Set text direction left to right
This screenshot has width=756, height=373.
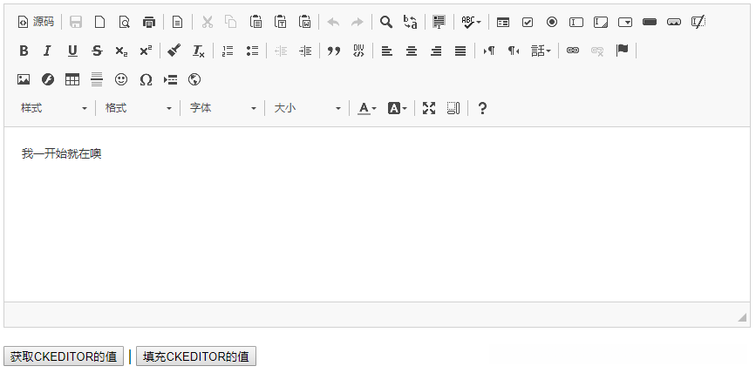click(x=489, y=51)
